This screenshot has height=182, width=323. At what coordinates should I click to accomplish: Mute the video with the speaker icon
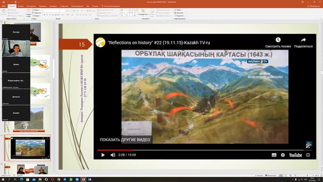[113, 155]
